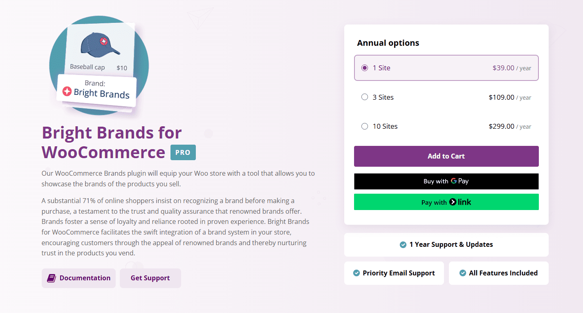Click the Add to Cart button
This screenshot has width=583, height=313.
coord(446,156)
